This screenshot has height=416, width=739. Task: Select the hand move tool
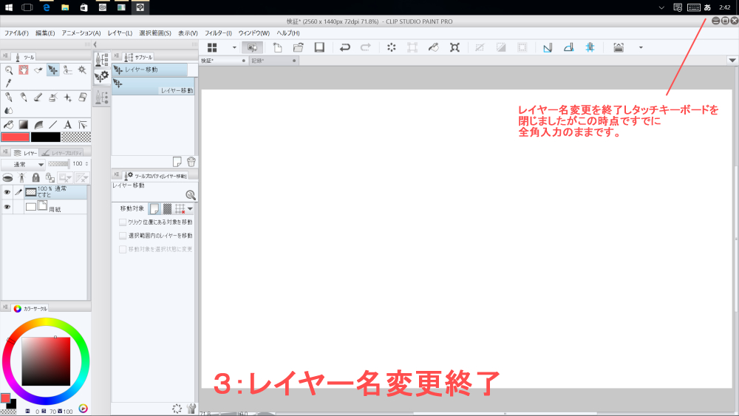point(23,70)
